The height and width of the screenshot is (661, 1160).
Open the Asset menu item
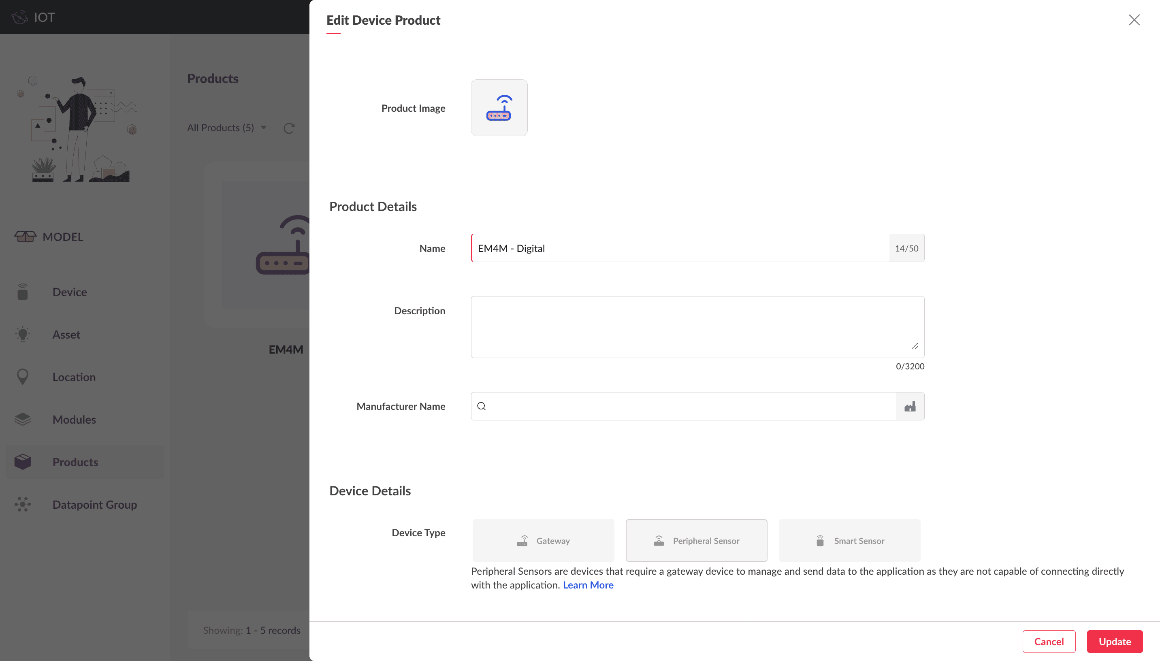tap(66, 335)
